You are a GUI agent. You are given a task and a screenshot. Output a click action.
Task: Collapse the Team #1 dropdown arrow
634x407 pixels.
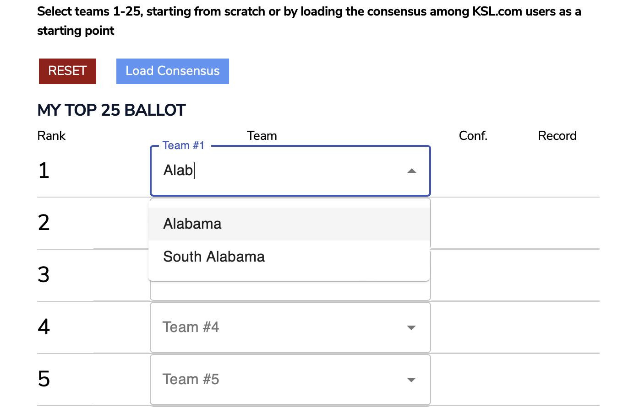[411, 171]
